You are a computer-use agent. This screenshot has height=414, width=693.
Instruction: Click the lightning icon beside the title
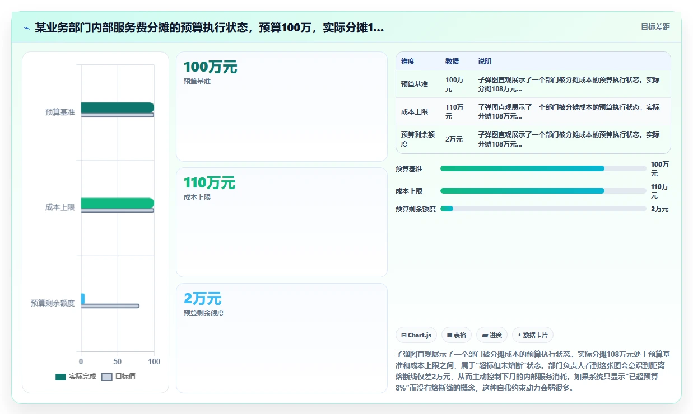[x=26, y=27]
